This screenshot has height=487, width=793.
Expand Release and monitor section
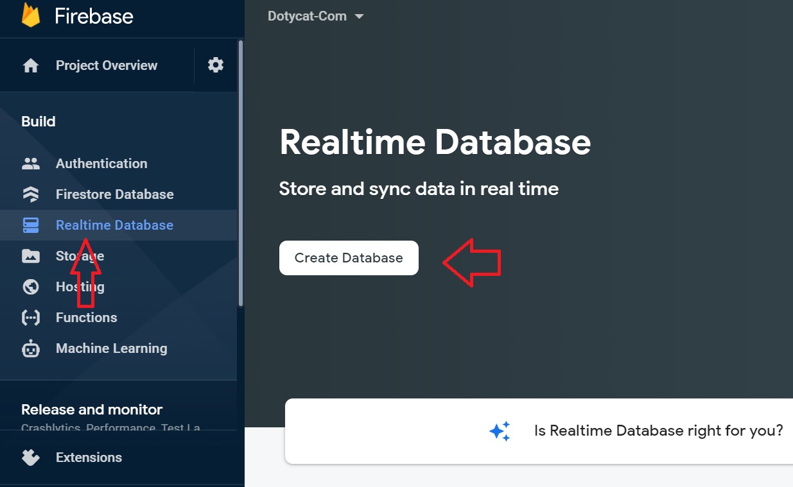(92, 409)
